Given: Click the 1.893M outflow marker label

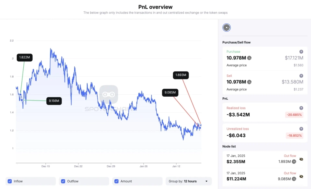Looking at the screenshot, I should pyautogui.click(x=181, y=75).
